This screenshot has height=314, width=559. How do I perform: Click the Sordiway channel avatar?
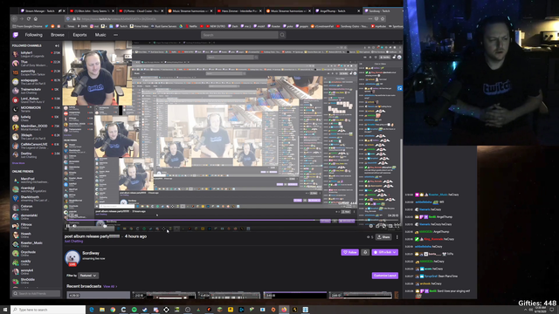click(72, 258)
